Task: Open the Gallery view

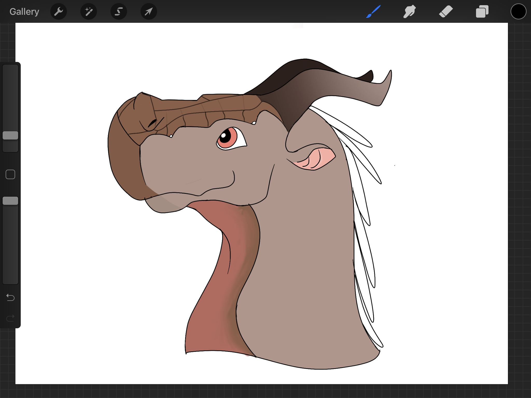Action: point(24,12)
